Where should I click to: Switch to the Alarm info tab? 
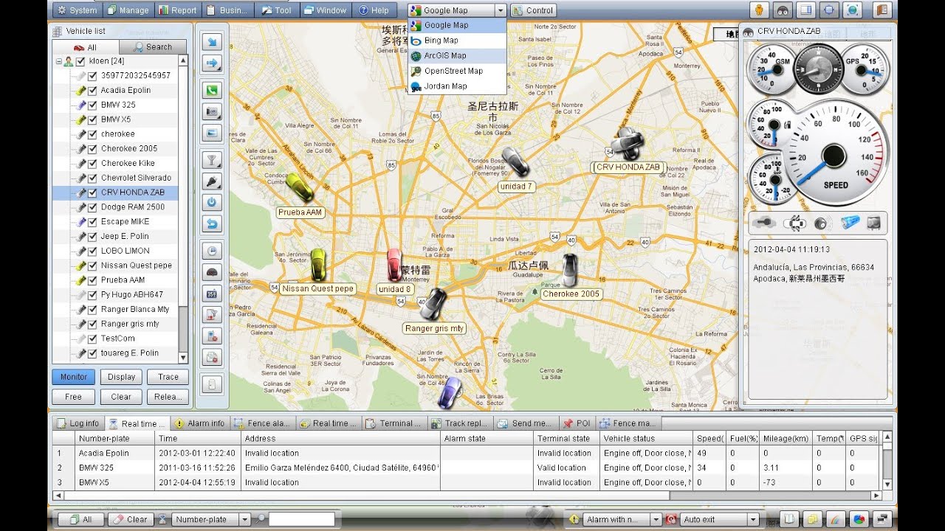tap(199, 423)
